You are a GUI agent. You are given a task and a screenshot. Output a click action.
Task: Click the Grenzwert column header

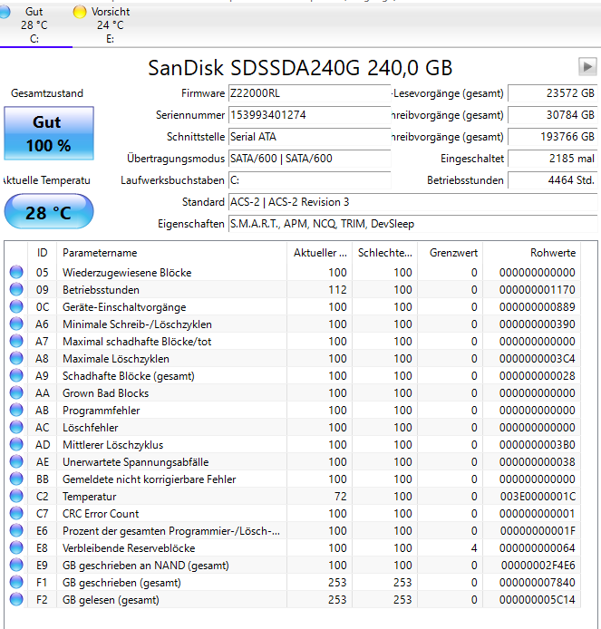tap(451, 253)
